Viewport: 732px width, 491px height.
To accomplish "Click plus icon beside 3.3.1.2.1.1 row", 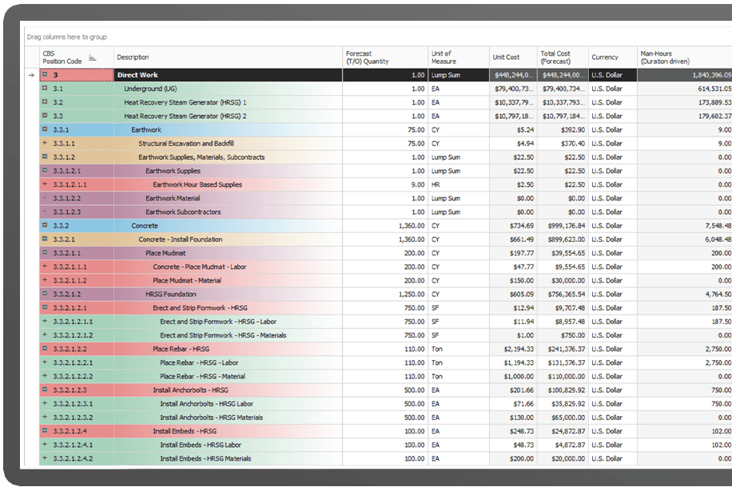I will [46, 184].
